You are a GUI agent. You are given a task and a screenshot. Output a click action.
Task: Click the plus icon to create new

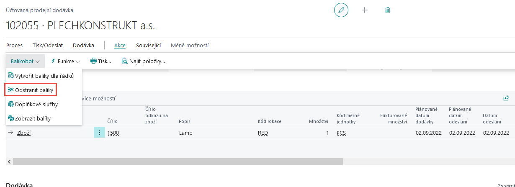[364, 10]
